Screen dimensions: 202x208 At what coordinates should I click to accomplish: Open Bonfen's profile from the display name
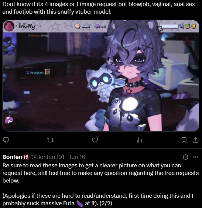[12, 157]
